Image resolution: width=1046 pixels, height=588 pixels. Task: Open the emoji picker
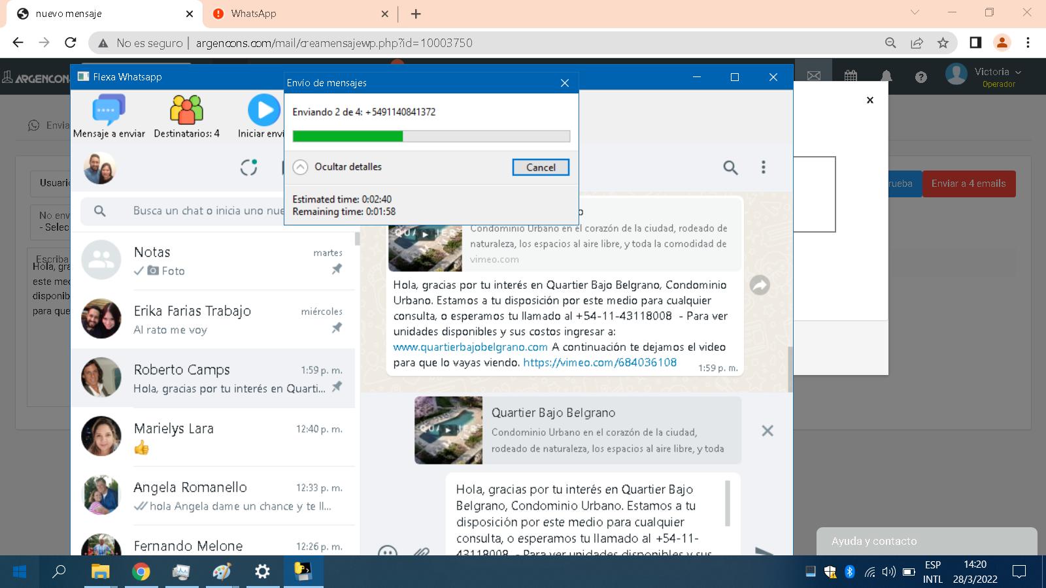(x=388, y=551)
